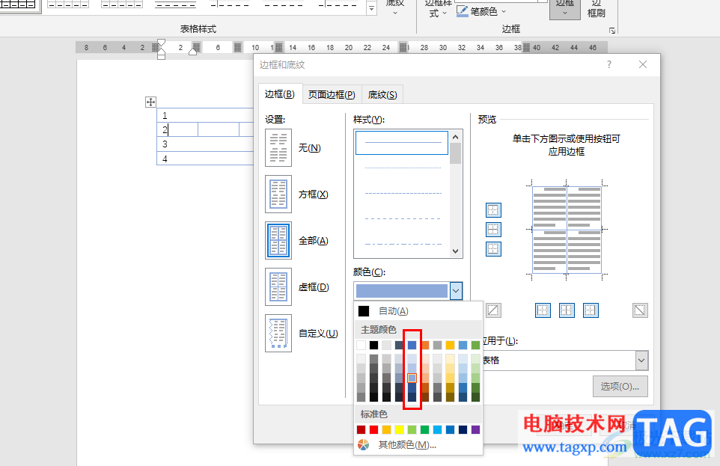Viewport: 720px width, 466px height.
Task: Switch to the 底纹 shading tab
Action: point(382,95)
